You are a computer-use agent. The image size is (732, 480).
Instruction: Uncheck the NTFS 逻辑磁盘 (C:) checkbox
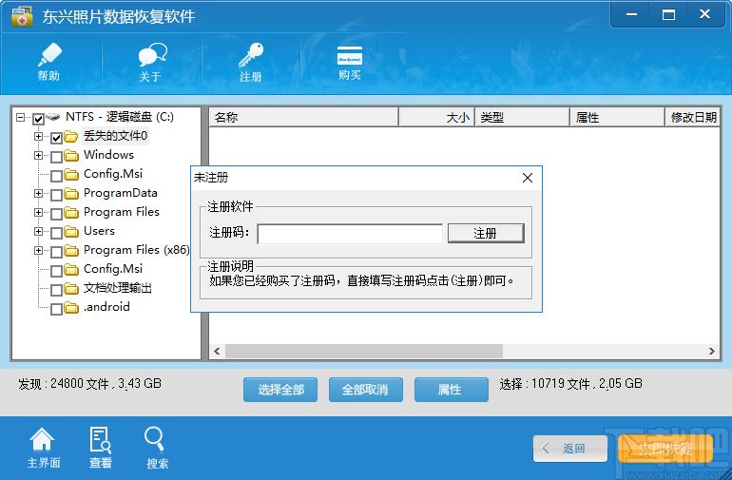(38, 119)
